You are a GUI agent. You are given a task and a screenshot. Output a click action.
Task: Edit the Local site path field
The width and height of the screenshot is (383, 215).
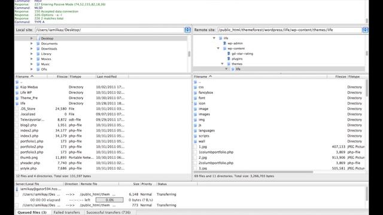pos(110,30)
